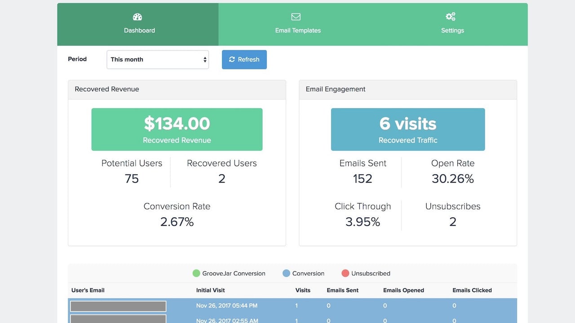This screenshot has width=575, height=323.
Task: Select the first redacted user email cell
Action: point(118,306)
